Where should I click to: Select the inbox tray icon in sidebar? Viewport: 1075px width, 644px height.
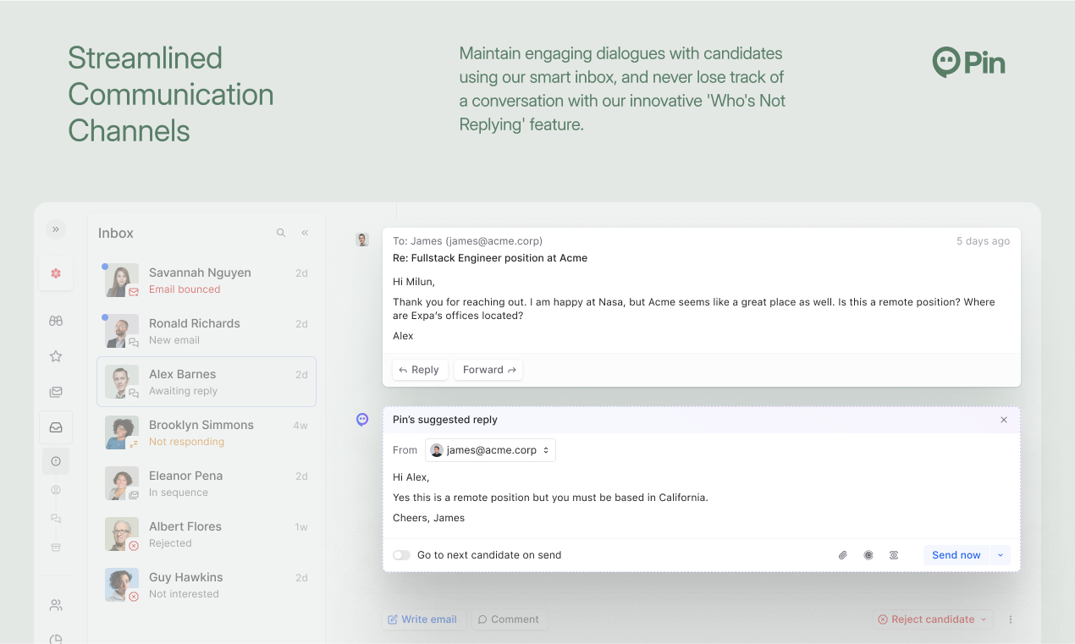pyautogui.click(x=56, y=427)
